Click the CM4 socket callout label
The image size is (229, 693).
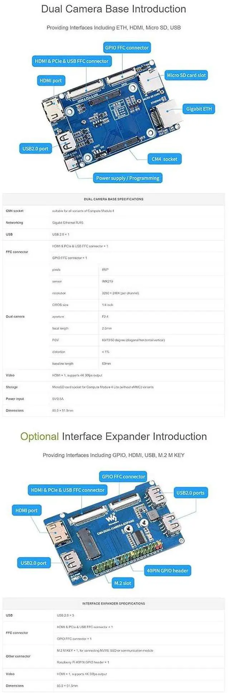pos(165,159)
